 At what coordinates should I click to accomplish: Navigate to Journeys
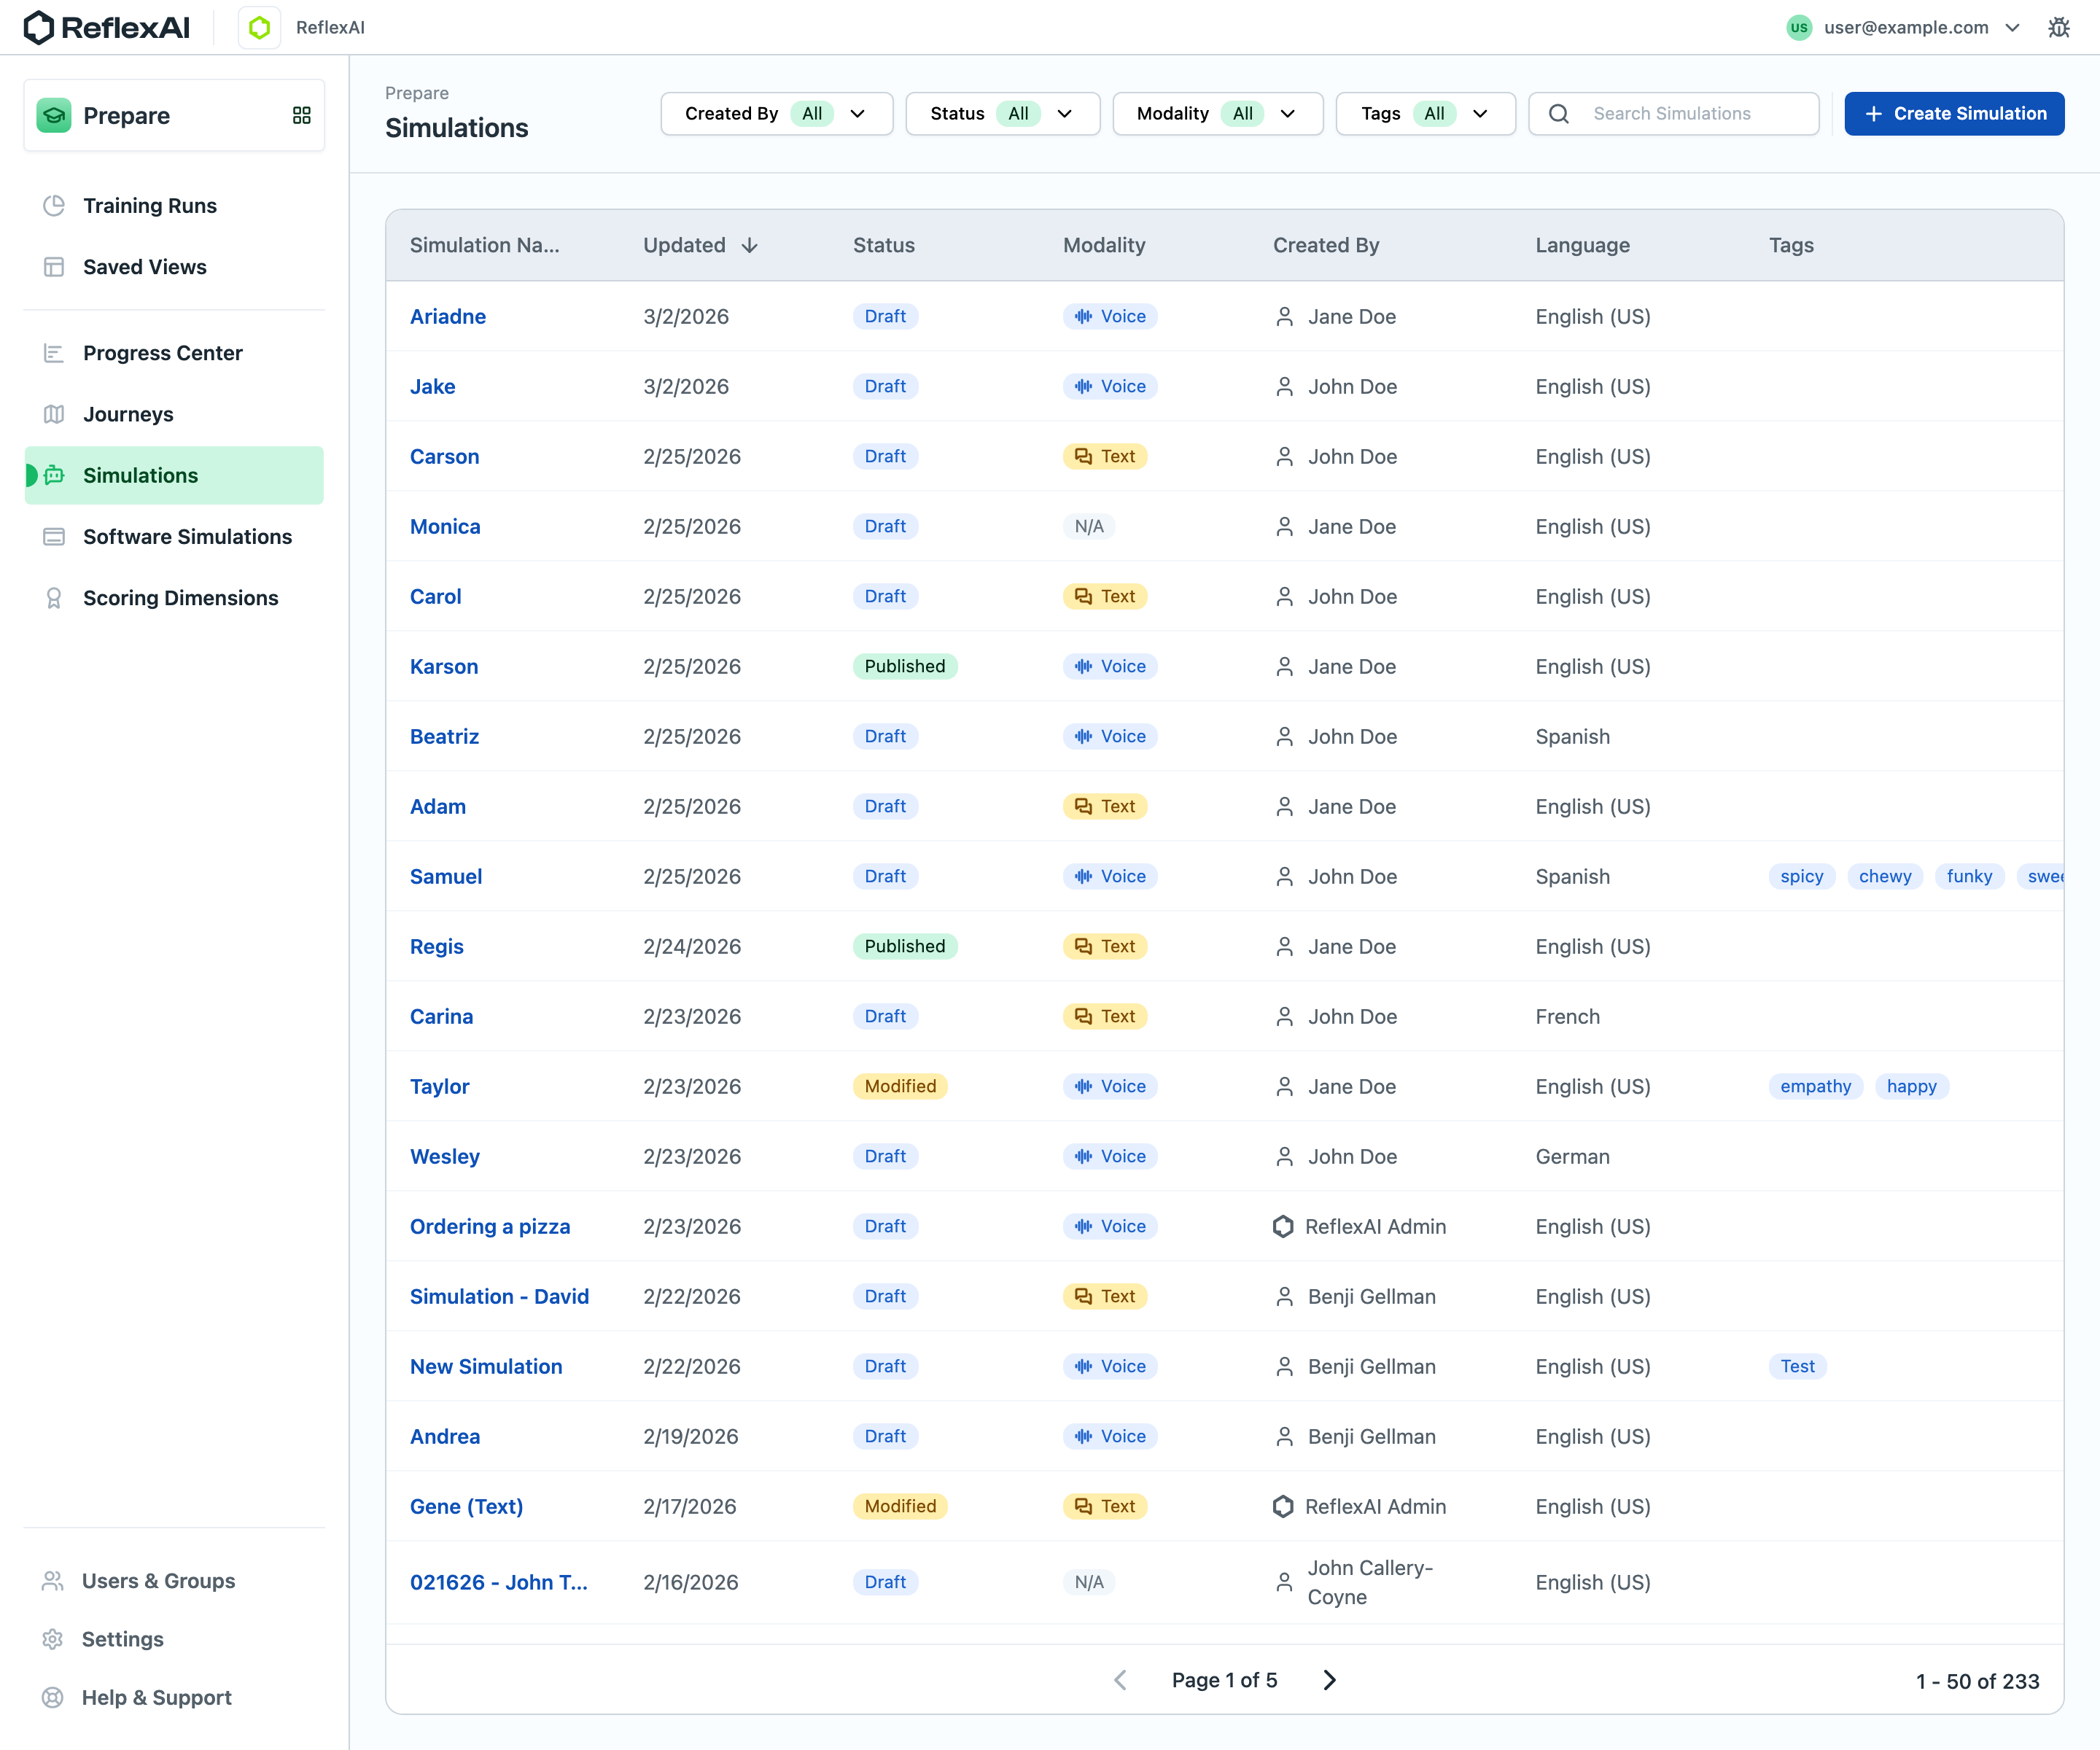(174, 414)
